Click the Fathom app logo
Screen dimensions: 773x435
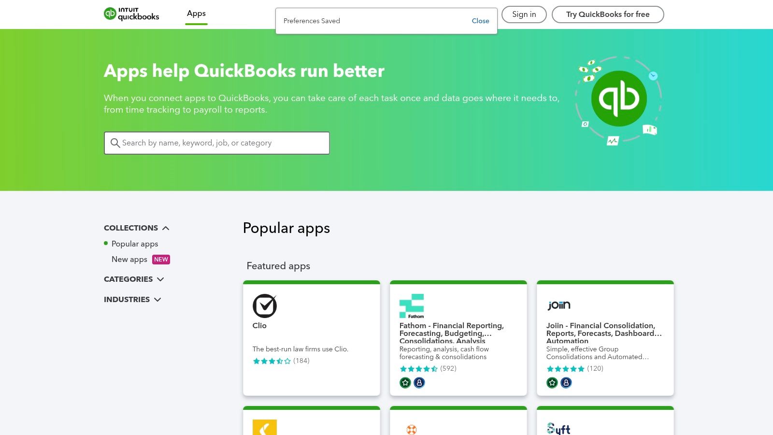(x=411, y=305)
